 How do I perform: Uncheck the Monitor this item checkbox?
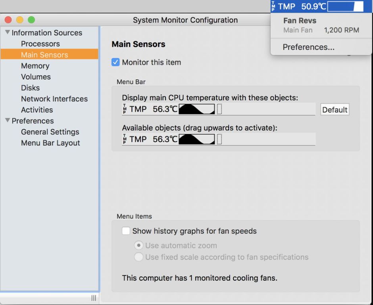115,62
